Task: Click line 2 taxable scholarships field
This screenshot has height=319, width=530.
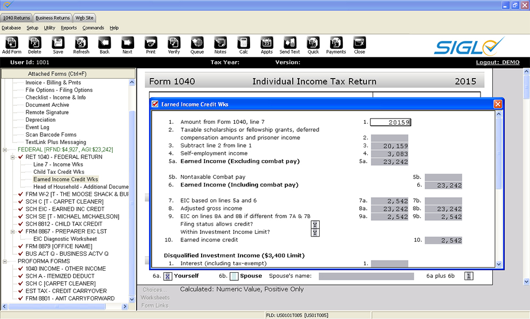Action: click(390, 138)
